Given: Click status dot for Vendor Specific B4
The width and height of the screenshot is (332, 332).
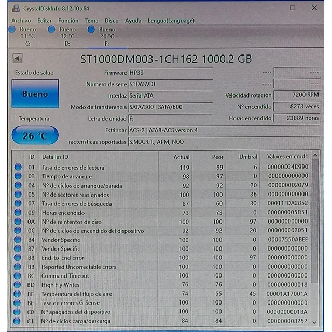Looking at the screenshot, I should coord(18,240).
